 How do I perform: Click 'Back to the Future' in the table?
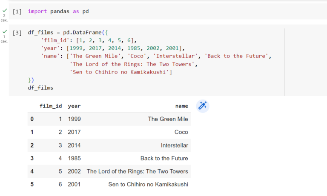pos(164,159)
